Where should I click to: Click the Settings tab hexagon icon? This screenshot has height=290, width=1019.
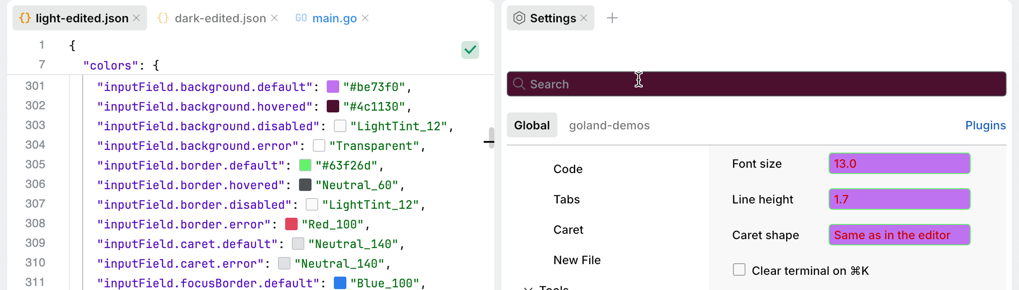click(x=519, y=18)
